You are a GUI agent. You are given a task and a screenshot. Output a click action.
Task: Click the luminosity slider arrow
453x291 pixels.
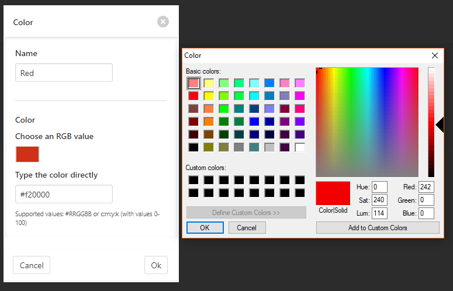click(x=440, y=124)
